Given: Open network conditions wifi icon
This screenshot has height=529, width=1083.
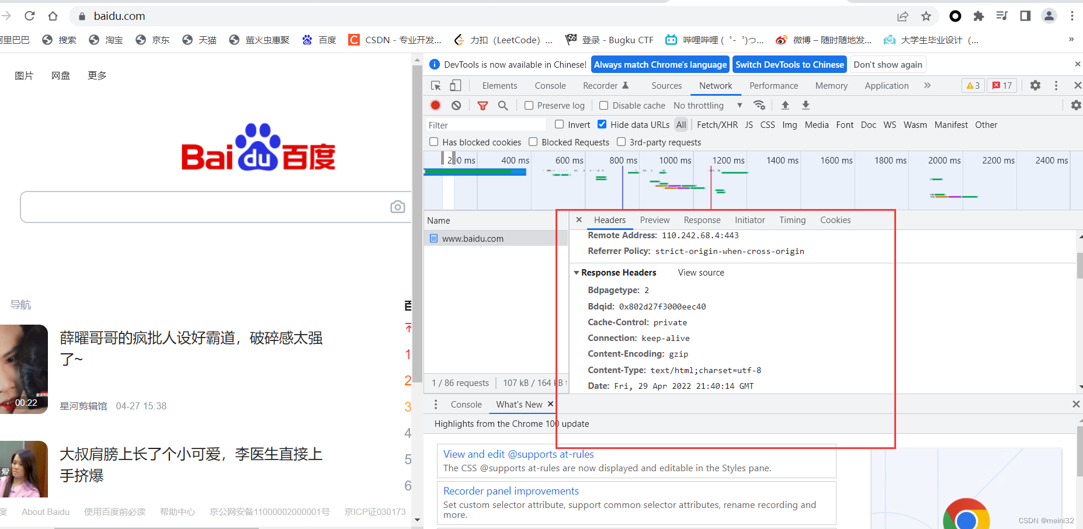Looking at the screenshot, I should (759, 105).
